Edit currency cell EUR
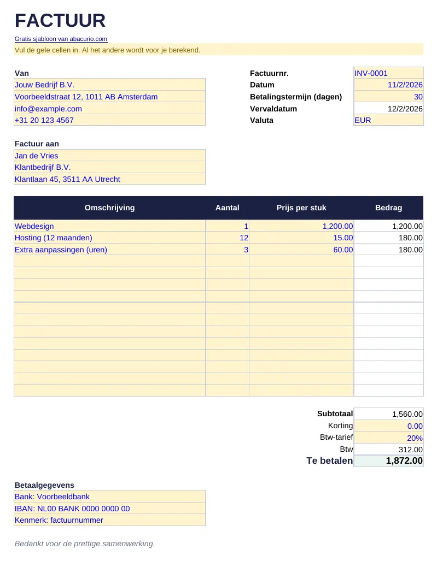 coord(389,120)
